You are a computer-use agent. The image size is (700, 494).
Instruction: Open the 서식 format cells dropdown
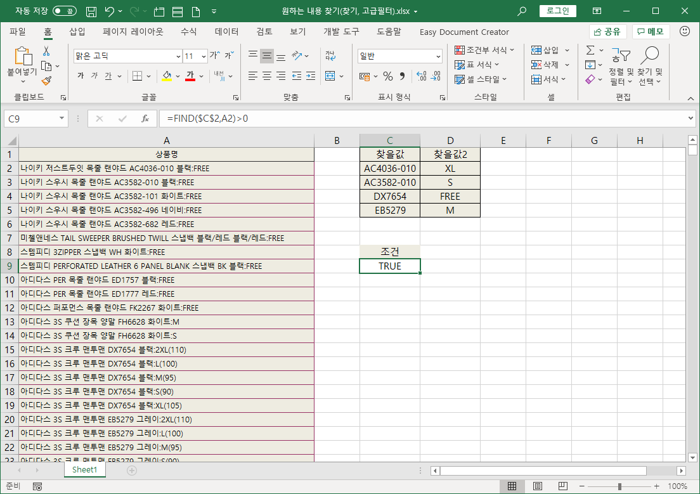[548, 79]
